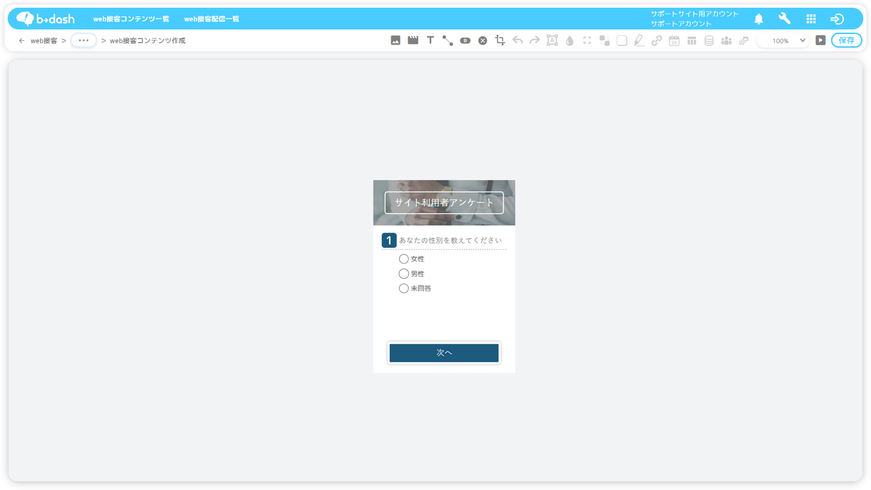871x490 pixels.
Task: Add a hyperlink with the chain icon
Action: pyautogui.click(x=657, y=41)
